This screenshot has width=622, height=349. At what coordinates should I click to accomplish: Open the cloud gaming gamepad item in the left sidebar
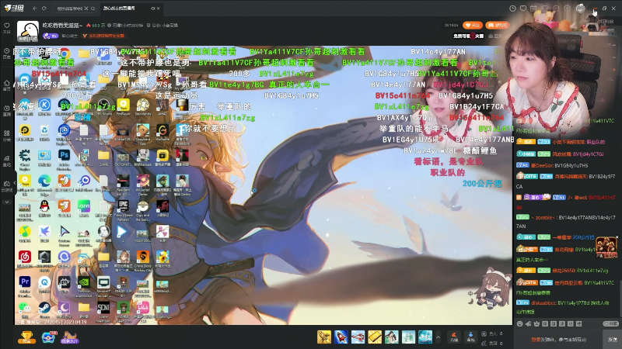[x=7, y=186]
